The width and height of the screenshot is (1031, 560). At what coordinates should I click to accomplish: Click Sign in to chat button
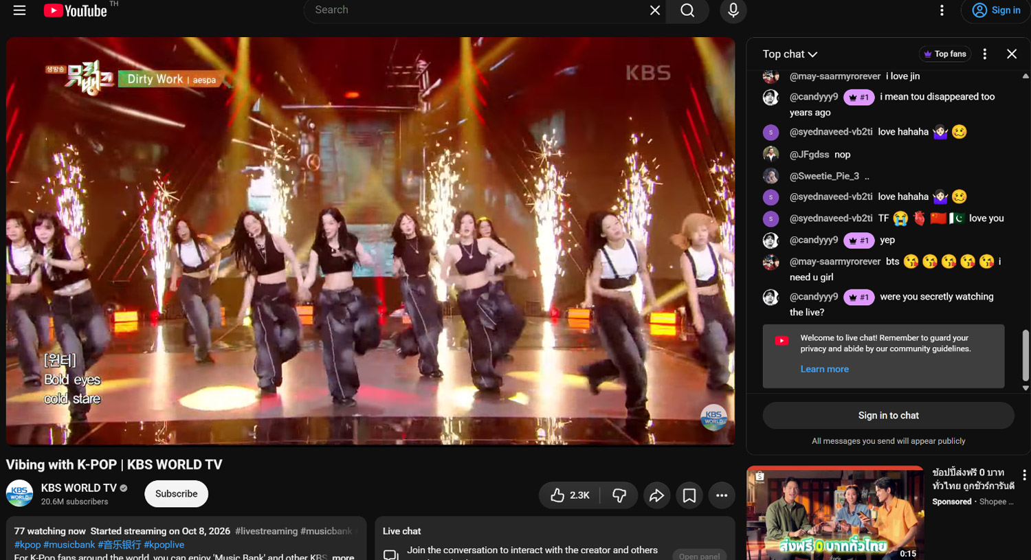(x=888, y=416)
